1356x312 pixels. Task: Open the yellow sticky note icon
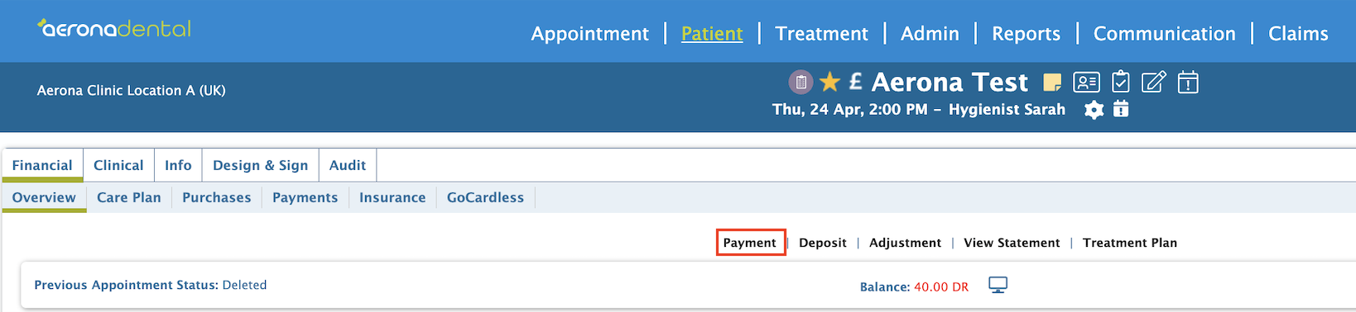(x=1052, y=82)
